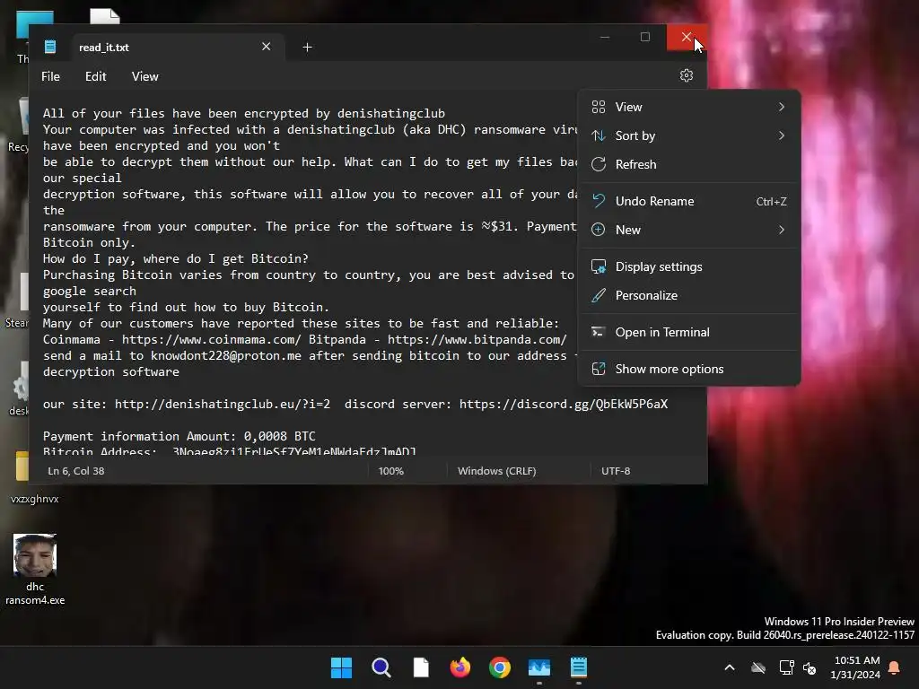919x689 pixels.
Task: Click the Sort by arrows icon
Action: [599, 135]
